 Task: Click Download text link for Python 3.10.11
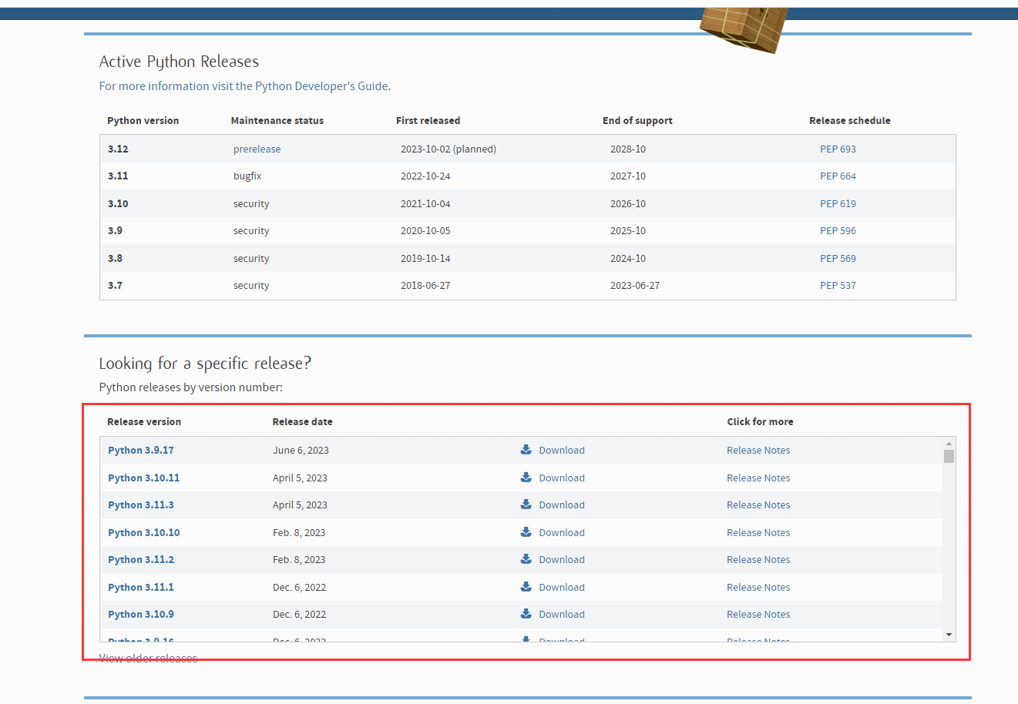[x=562, y=478]
